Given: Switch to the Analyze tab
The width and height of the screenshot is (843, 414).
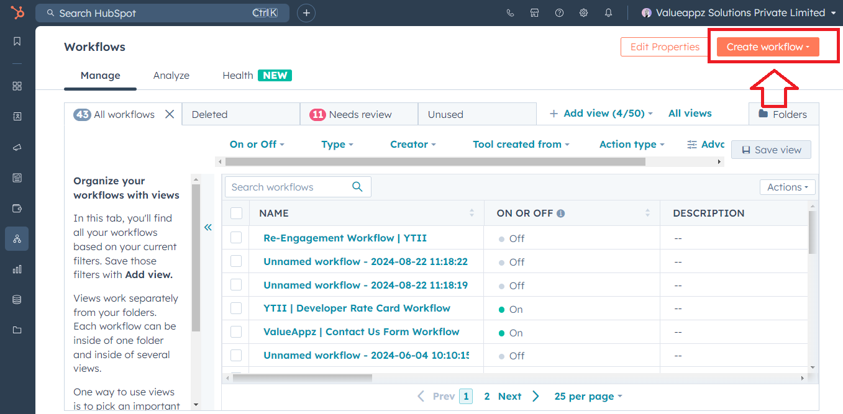Looking at the screenshot, I should tap(171, 75).
